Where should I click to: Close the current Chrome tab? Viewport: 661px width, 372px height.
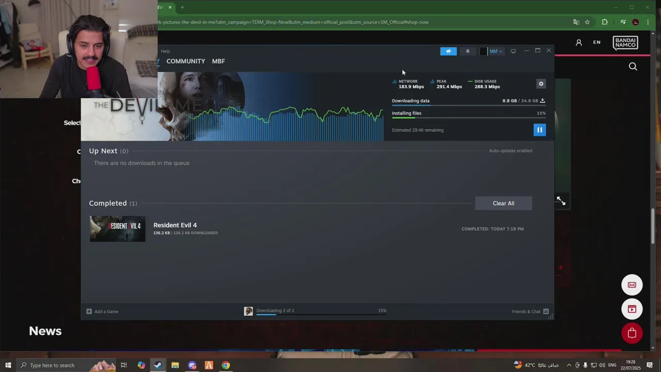(x=170, y=7)
